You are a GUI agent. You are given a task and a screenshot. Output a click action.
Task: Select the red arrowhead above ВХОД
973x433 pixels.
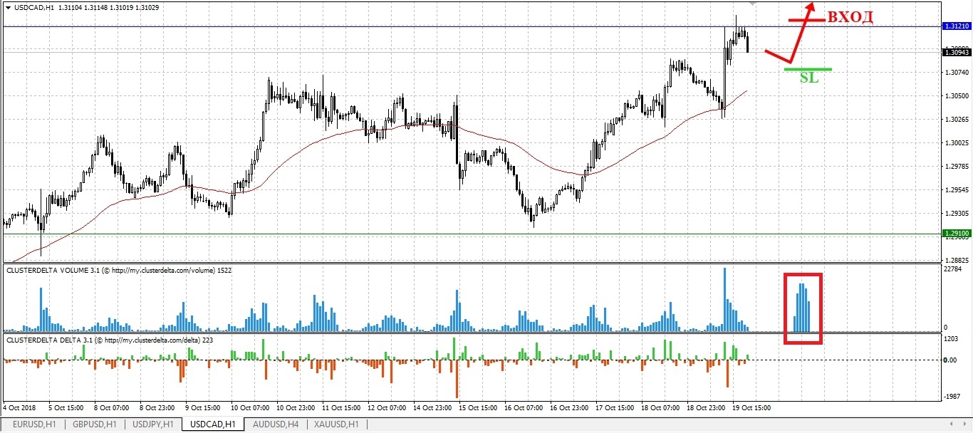pyautogui.click(x=810, y=6)
